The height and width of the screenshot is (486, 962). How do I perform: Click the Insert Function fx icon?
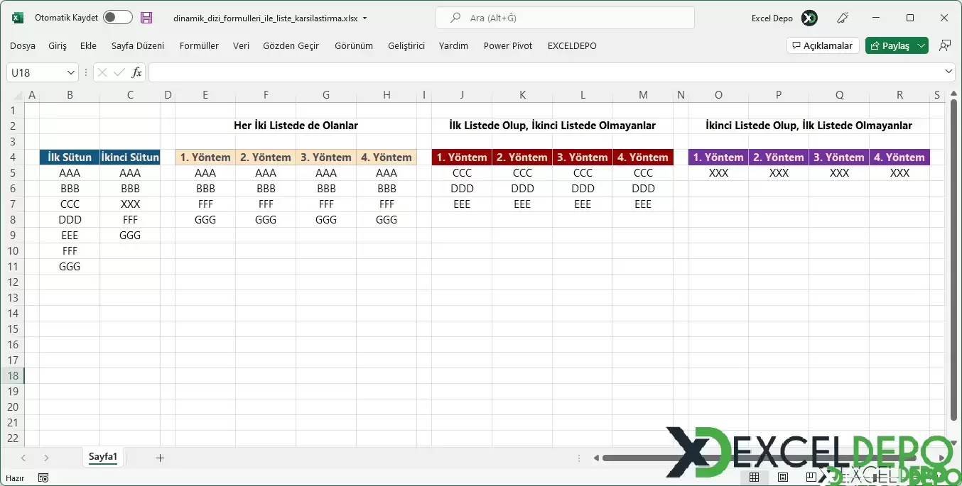(136, 72)
